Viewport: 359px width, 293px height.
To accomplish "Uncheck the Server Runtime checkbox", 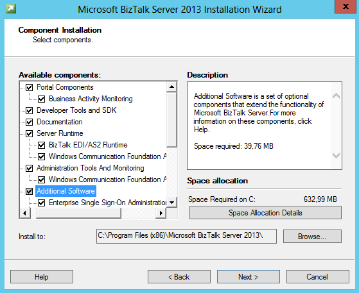I will (29, 133).
